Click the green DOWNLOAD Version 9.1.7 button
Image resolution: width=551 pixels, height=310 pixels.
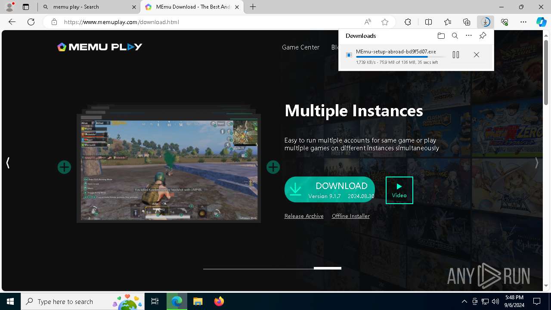tap(330, 189)
